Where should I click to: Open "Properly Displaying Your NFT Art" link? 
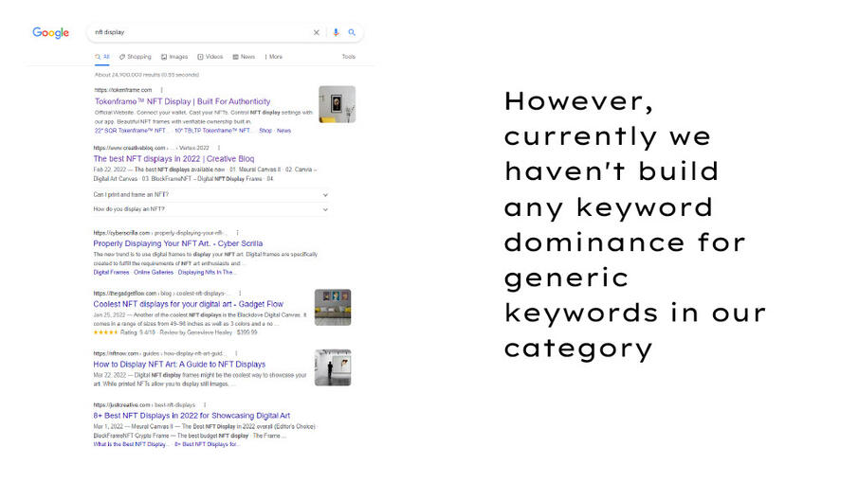[177, 243]
